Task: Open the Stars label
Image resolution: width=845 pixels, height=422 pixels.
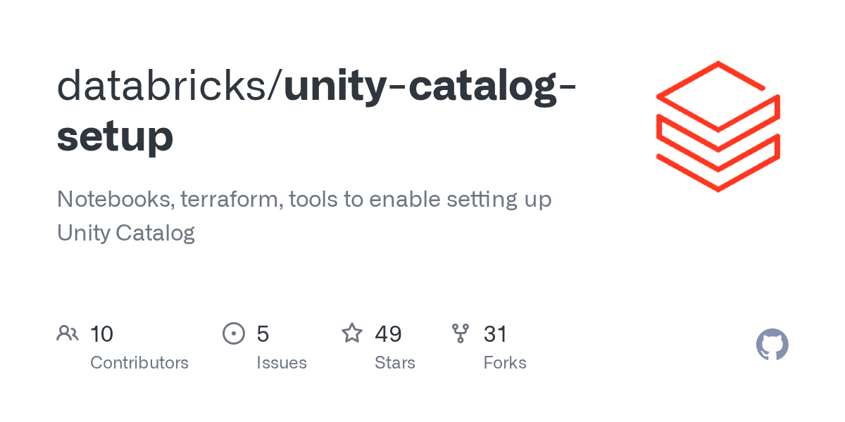Action: coord(395,363)
